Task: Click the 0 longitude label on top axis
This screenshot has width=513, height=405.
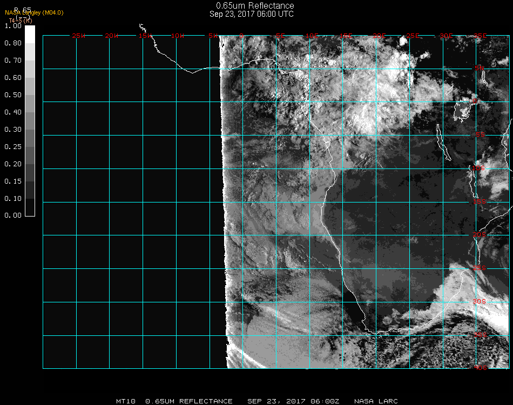Action: click(x=241, y=36)
